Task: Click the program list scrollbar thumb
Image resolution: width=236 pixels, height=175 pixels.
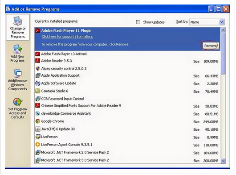Action: click(223, 54)
